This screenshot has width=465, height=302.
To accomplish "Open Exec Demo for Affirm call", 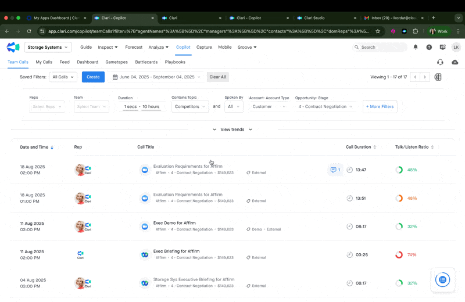I will point(174,223).
